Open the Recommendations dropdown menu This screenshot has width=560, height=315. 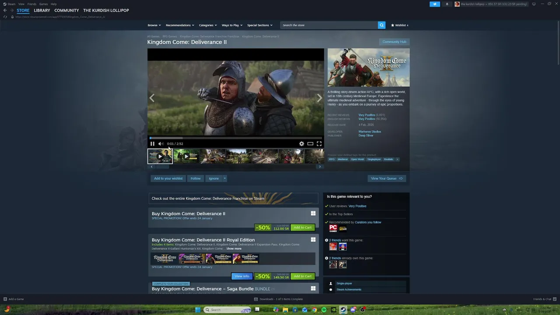pos(180,25)
